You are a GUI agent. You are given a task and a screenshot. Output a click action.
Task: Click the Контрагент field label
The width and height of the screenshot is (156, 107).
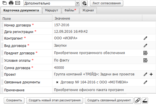pyautogui.click(x=13, y=38)
